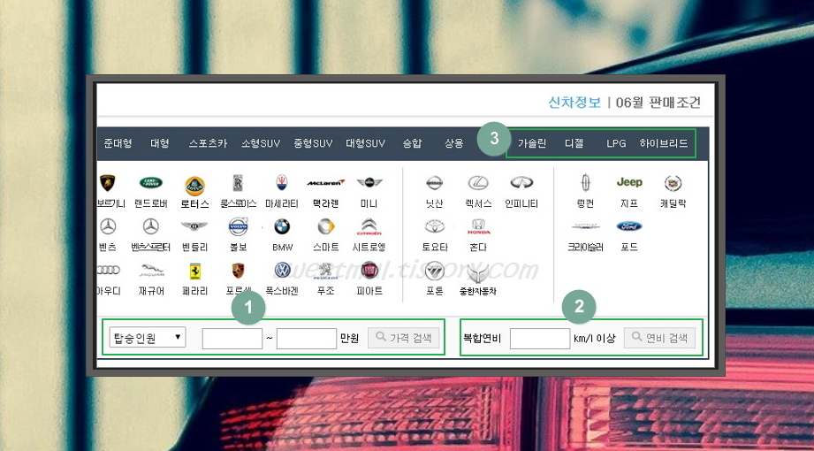Select the Land Rover brand logo

[150, 182]
